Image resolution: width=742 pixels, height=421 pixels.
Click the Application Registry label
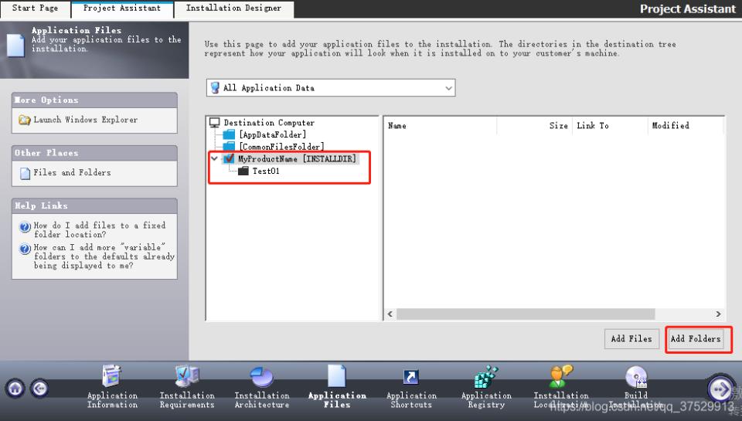[486, 400]
